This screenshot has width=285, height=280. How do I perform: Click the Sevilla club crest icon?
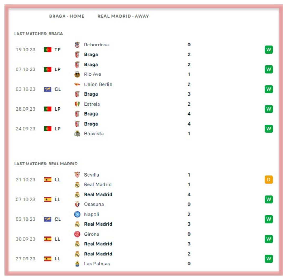(x=77, y=175)
